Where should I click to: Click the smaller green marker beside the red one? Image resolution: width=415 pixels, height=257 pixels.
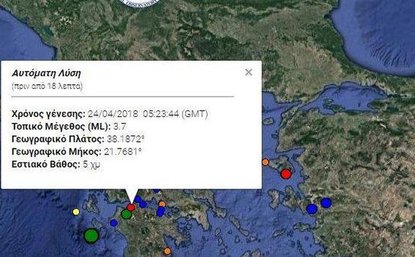click(x=126, y=214)
